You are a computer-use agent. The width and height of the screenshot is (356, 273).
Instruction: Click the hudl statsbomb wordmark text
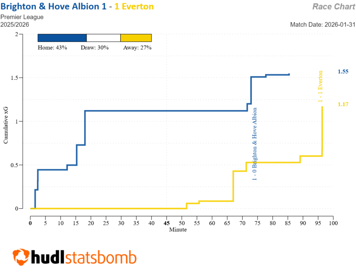click(x=83, y=258)
